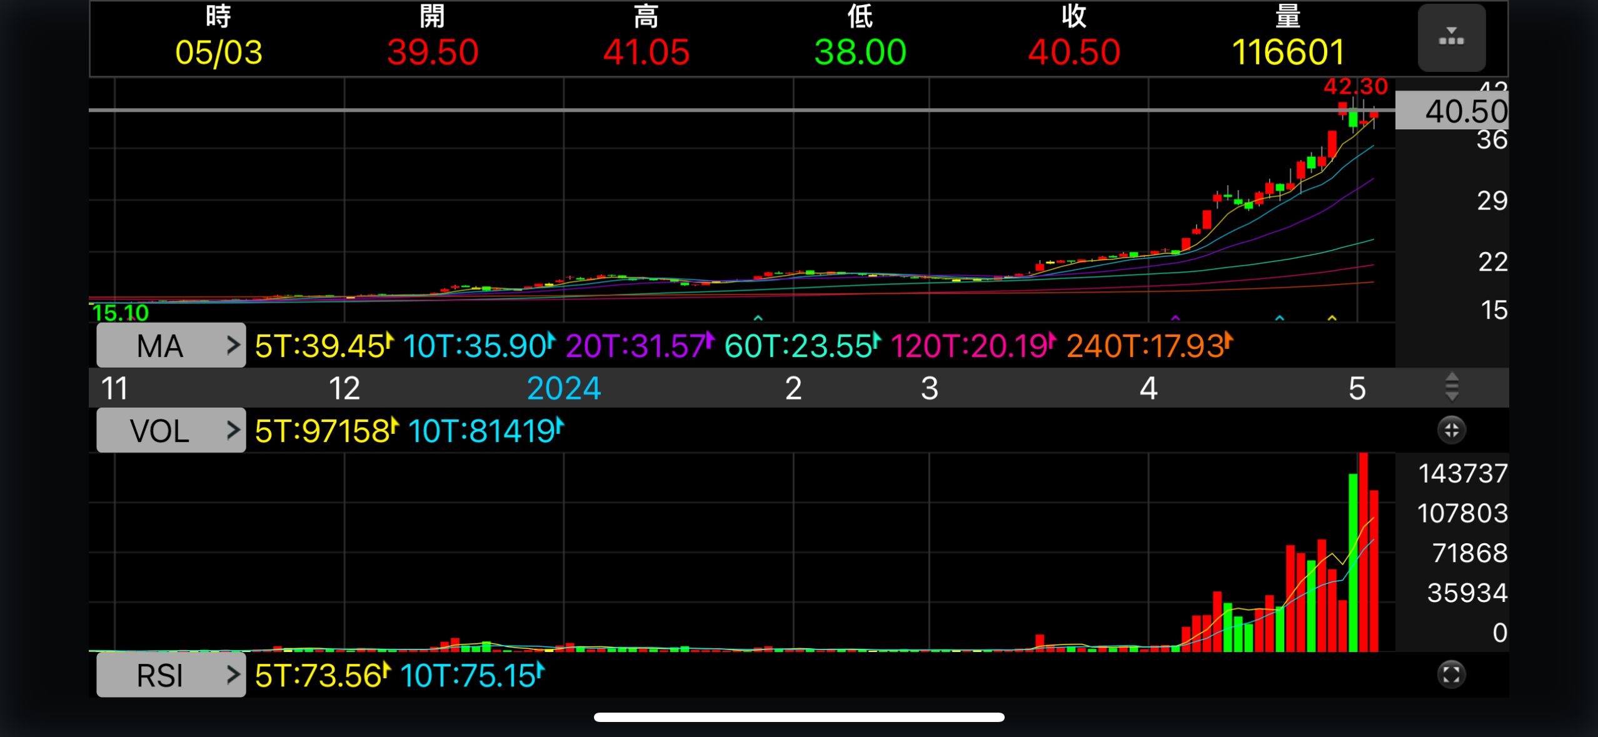Open the MA indicator selector

(171, 345)
